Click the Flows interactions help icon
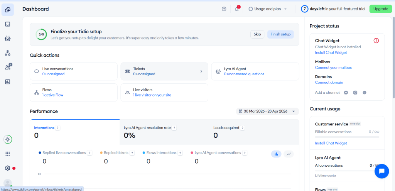This screenshot has width=395, height=191. coord(180,153)
